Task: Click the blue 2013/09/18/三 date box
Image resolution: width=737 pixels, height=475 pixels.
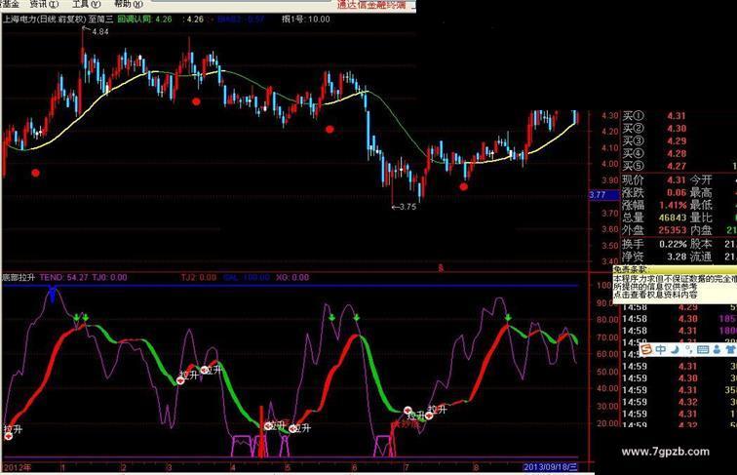Action: [551, 467]
